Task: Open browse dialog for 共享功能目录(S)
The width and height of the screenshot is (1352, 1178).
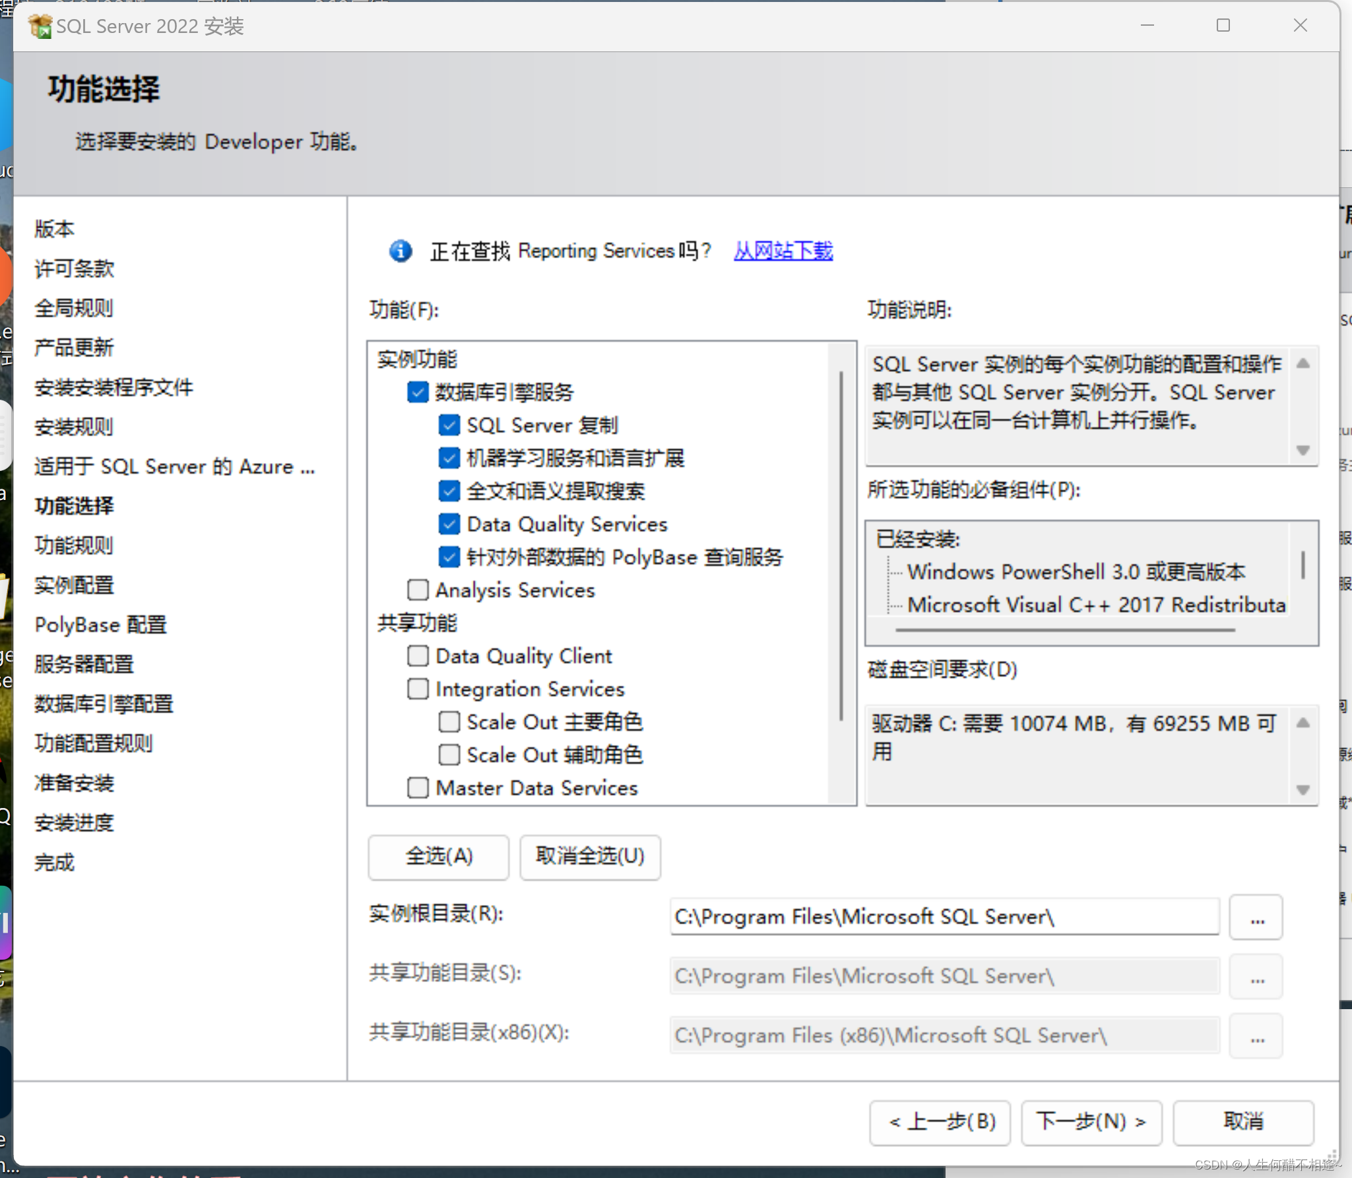Action: point(1255,976)
